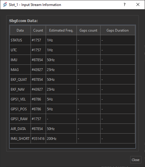Select the GPS1_POS row

point(72,109)
